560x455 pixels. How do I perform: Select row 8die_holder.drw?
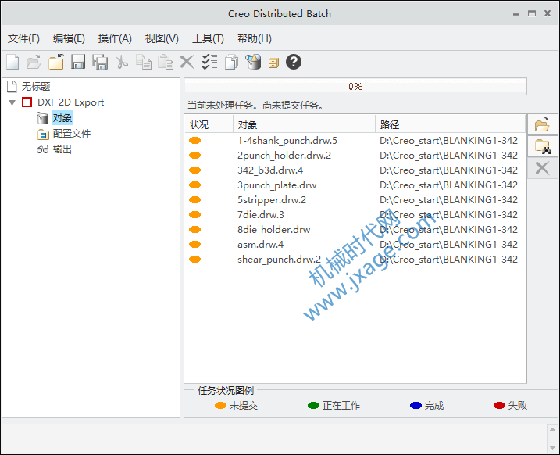(x=355, y=230)
